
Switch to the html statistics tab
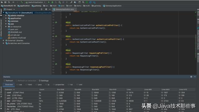click(29, 85)
